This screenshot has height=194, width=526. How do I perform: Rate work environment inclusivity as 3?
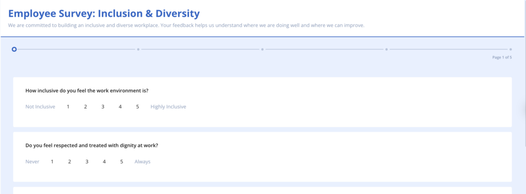pyautogui.click(x=103, y=106)
